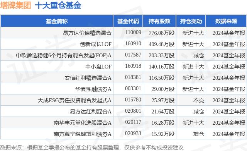Viewport: 247px width, 151px height.
Task: Open fund 创新成长LOF
Action: pos(96,44)
